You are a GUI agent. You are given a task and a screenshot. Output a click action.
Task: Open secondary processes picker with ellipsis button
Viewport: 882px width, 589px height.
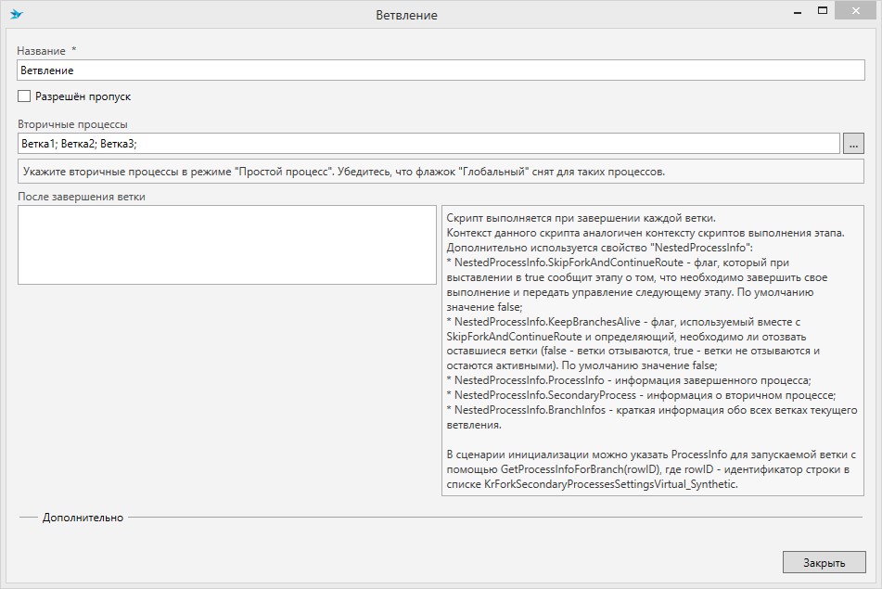pos(854,144)
